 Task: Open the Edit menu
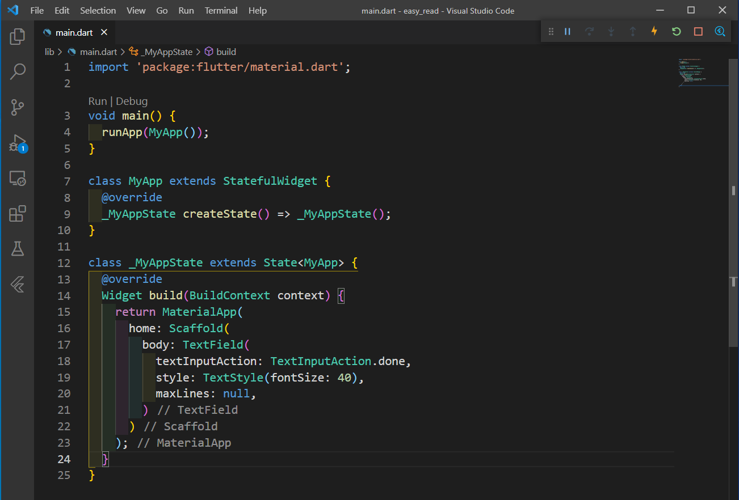(x=62, y=10)
